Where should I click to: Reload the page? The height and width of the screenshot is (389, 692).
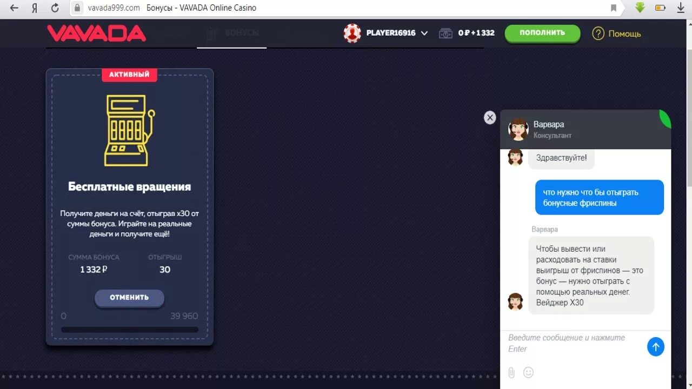(x=55, y=8)
